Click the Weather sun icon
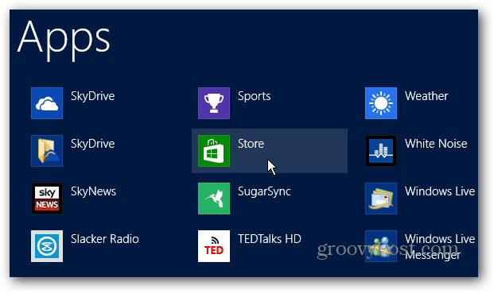 (x=381, y=103)
